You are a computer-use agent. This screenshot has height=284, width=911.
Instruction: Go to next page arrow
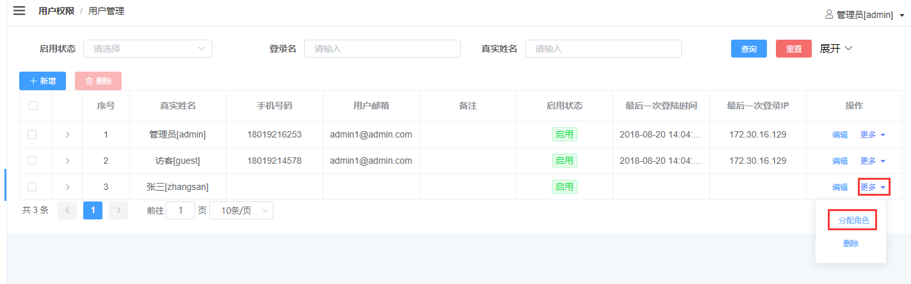[x=118, y=210]
